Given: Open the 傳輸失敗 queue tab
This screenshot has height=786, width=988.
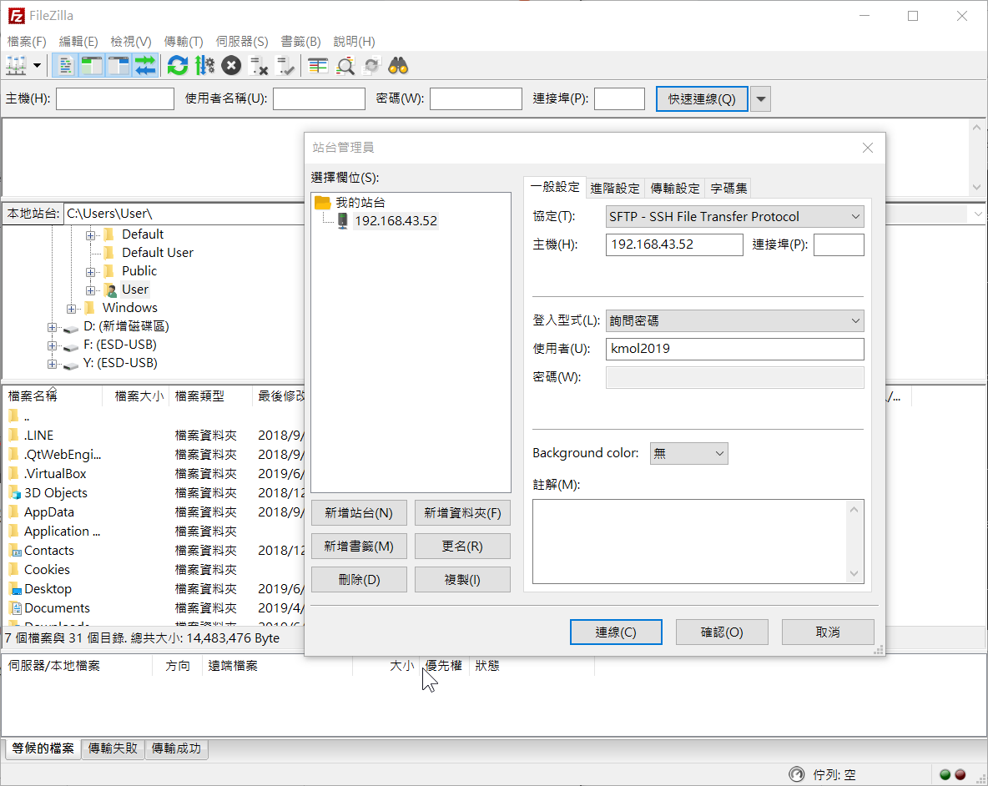Looking at the screenshot, I should [113, 748].
